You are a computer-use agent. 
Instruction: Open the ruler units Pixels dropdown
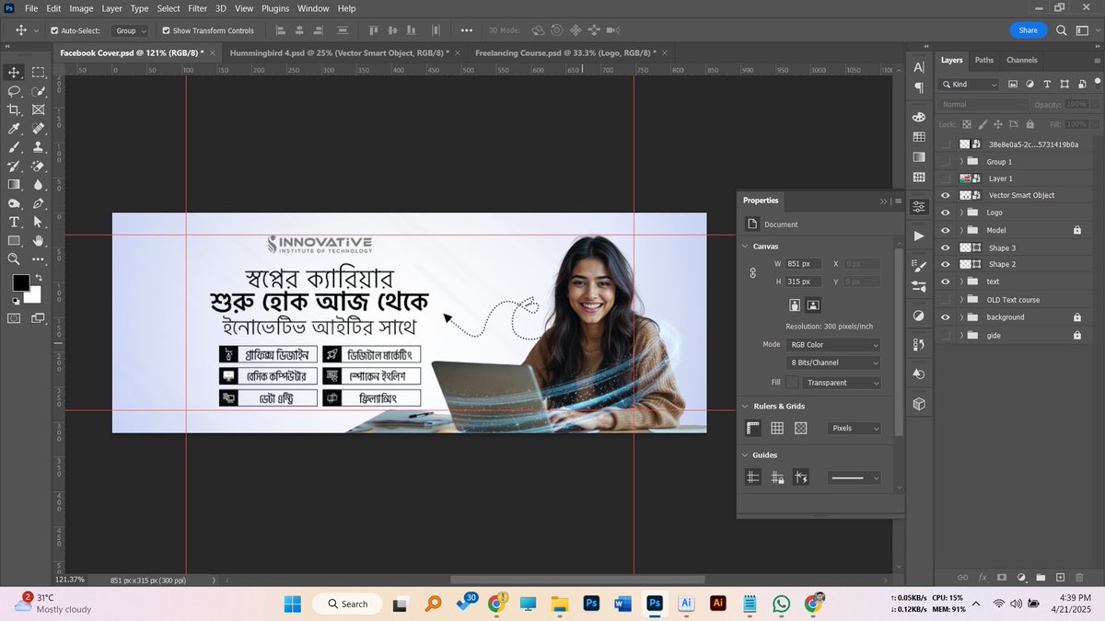point(855,428)
